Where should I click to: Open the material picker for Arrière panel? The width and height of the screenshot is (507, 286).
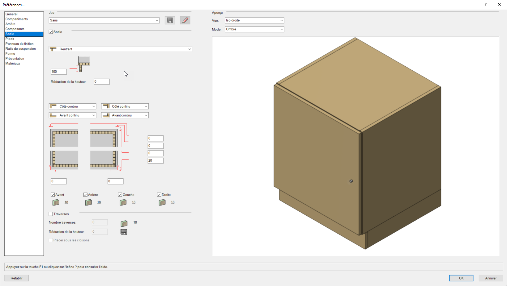pyautogui.click(x=88, y=202)
